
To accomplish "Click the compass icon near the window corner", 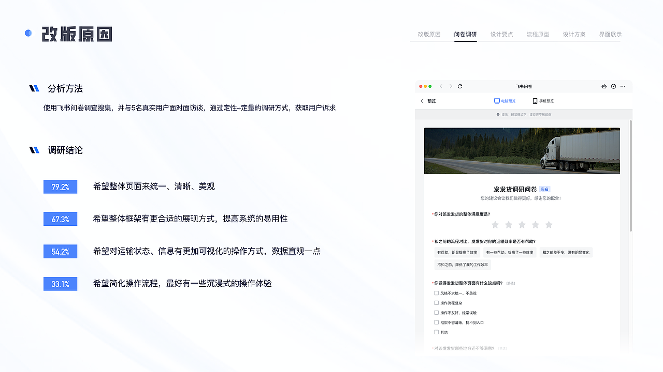I will pos(613,86).
